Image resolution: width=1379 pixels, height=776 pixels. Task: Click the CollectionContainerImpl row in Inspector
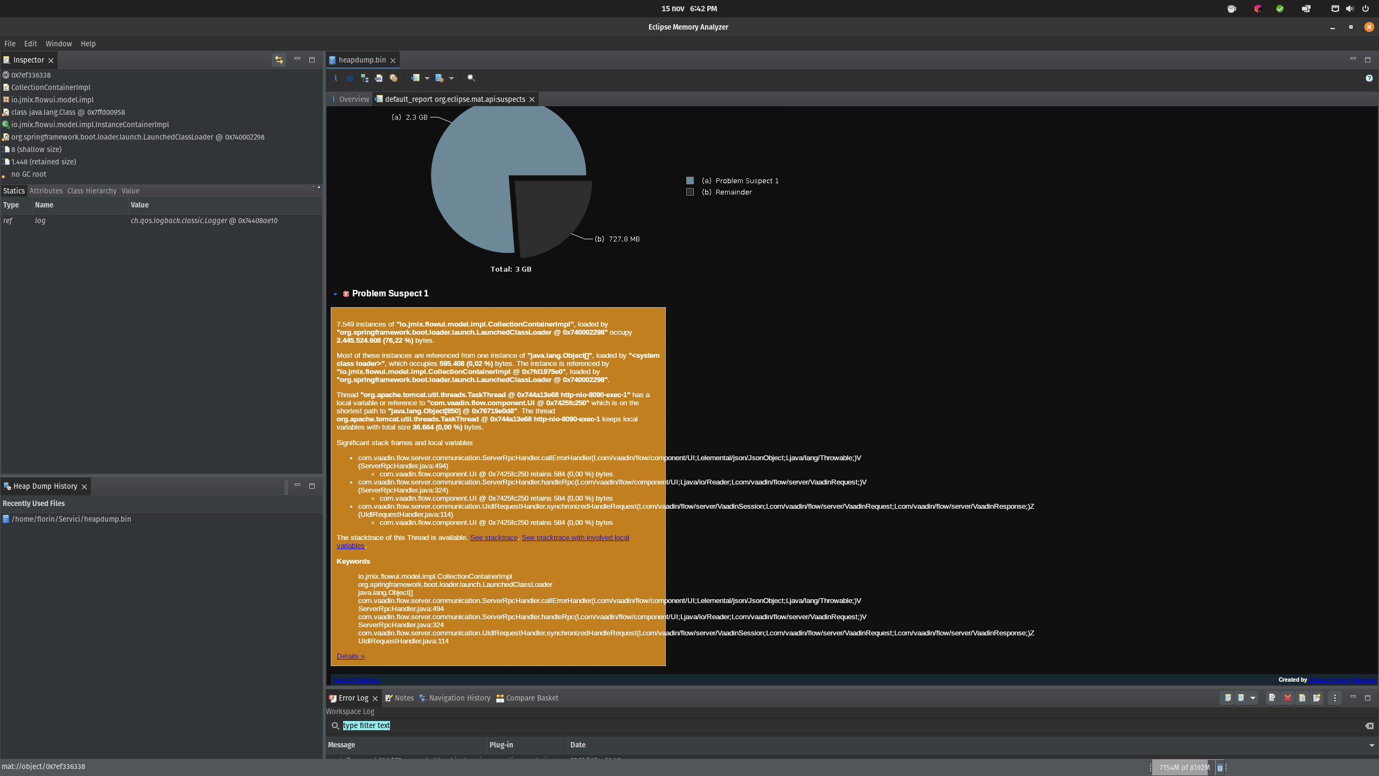[x=51, y=87]
